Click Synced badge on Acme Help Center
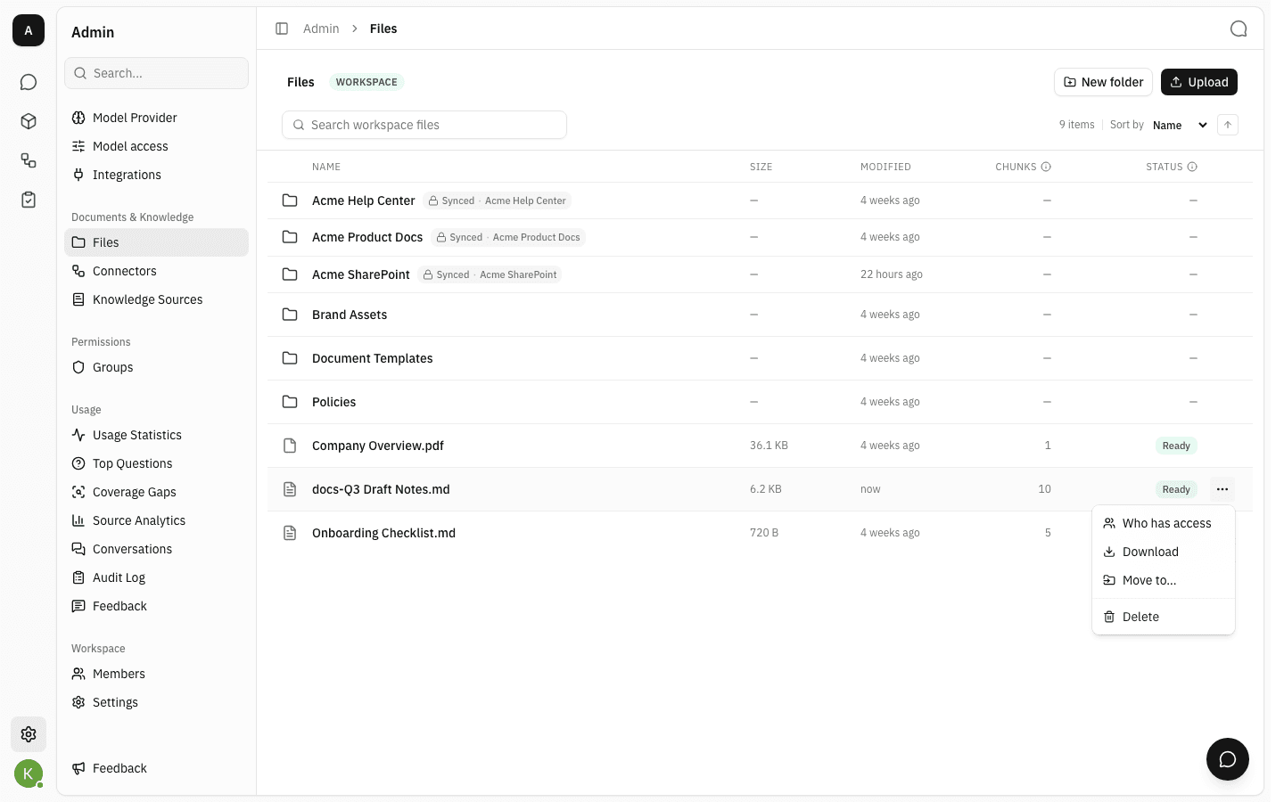 [x=497, y=200]
